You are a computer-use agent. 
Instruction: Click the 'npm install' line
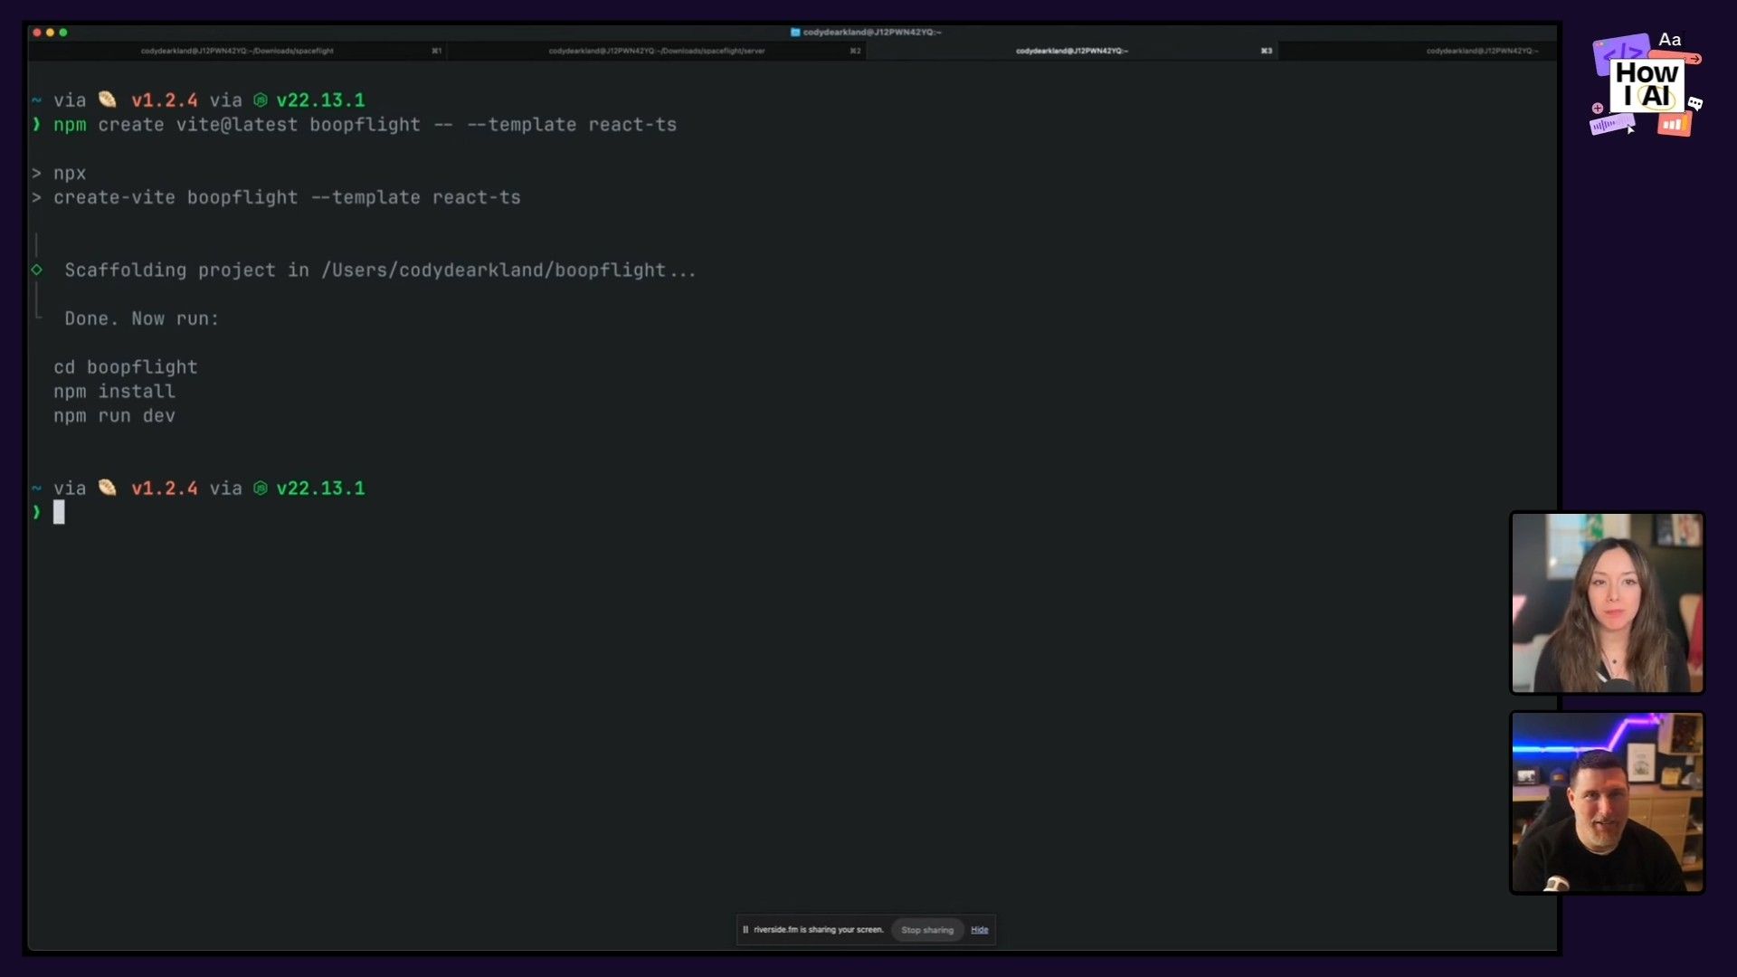pyautogui.click(x=114, y=392)
